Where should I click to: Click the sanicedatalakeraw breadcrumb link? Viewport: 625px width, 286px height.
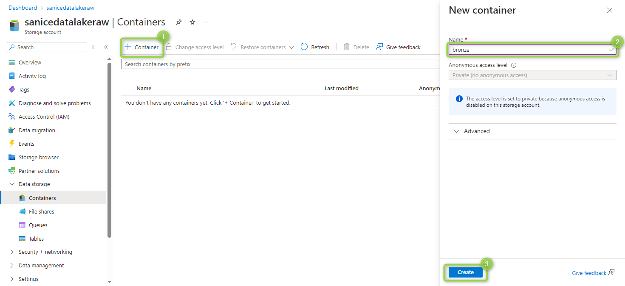click(x=71, y=8)
